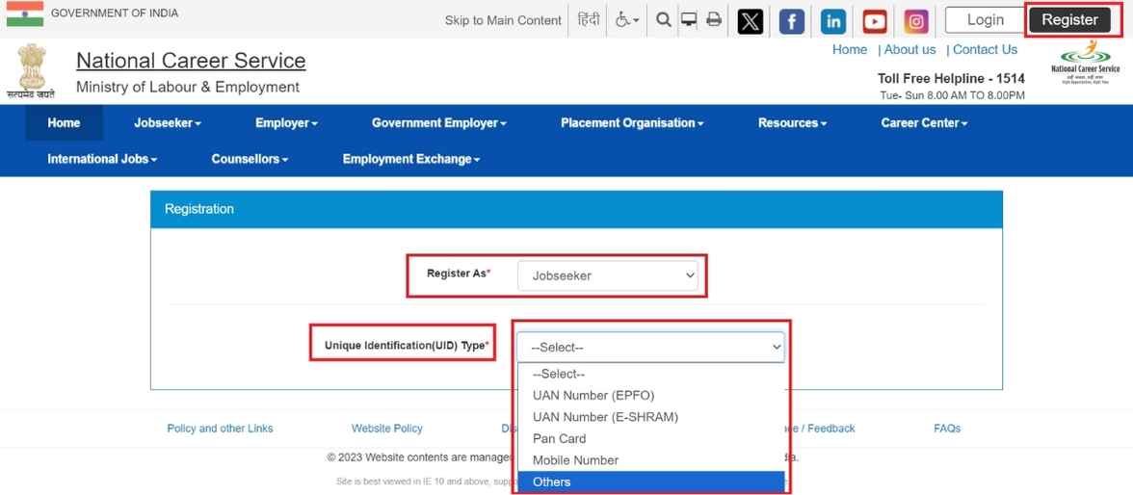Open the Register As dropdown
Image resolution: width=1133 pixels, height=495 pixels.
click(608, 275)
